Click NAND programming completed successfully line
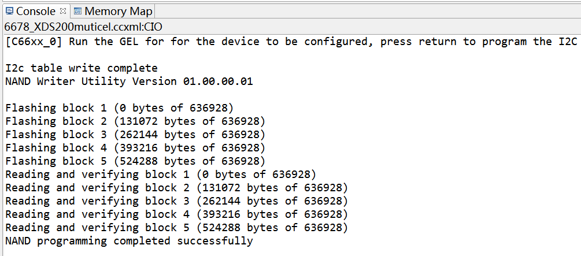This screenshot has height=256, width=581. (x=129, y=241)
